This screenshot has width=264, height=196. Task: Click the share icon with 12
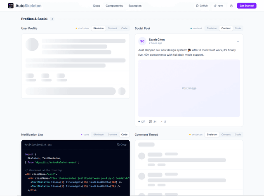pos(161,122)
